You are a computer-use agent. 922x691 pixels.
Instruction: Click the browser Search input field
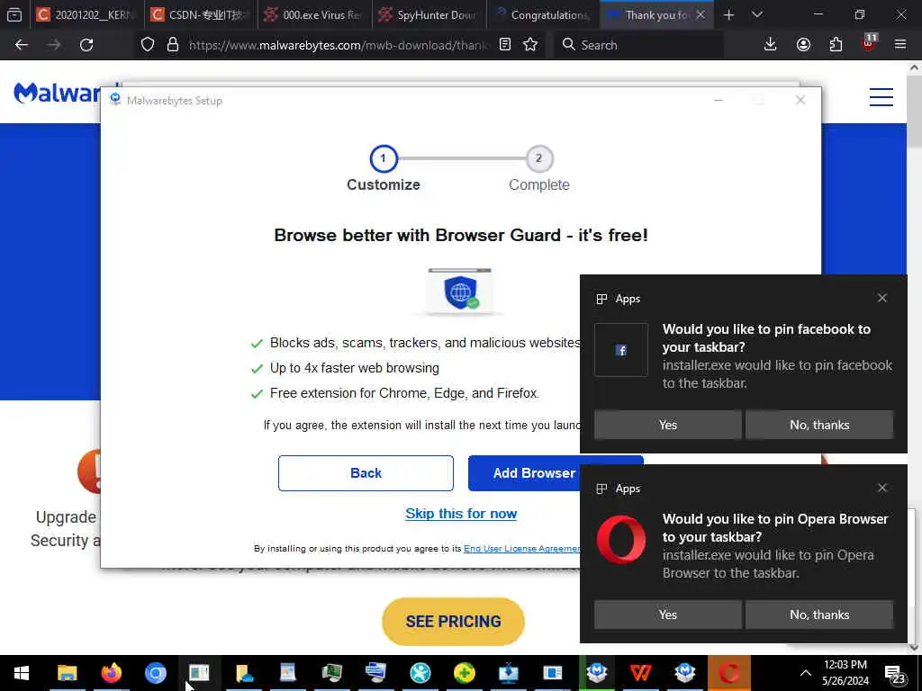tap(638, 45)
